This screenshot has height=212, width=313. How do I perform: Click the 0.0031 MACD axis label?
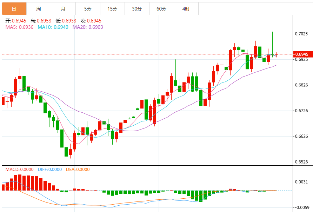tap(301, 182)
